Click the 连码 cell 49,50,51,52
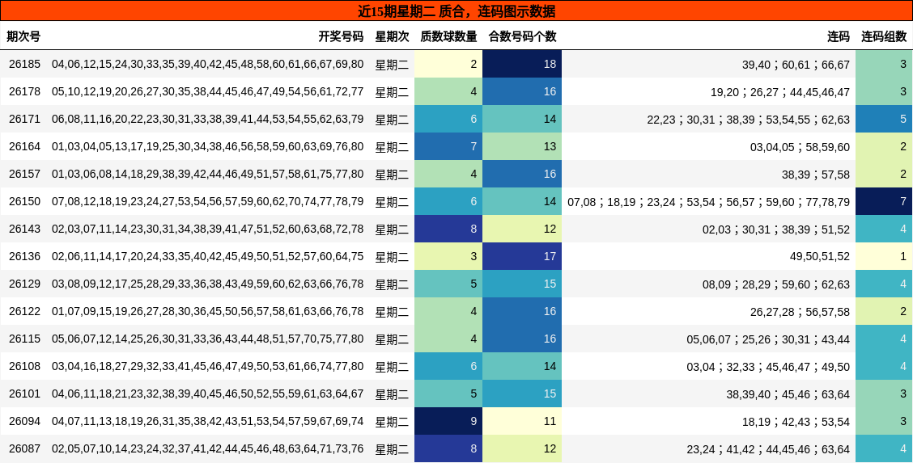 coord(819,257)
